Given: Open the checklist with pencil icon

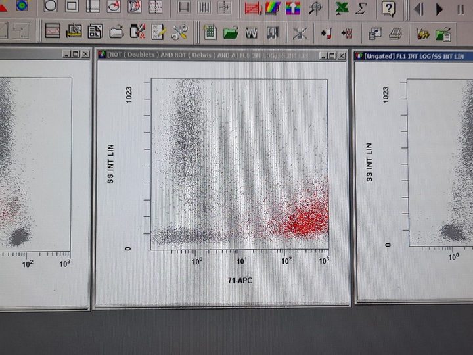Looking at the screenshot, I should pyautogui.click(x=158, y=32).
